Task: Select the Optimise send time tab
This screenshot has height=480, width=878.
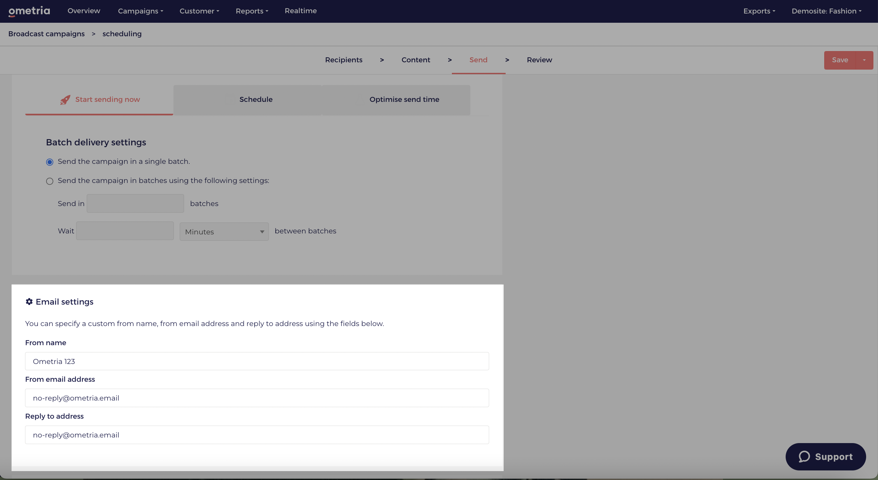Action: coord(404,100)
